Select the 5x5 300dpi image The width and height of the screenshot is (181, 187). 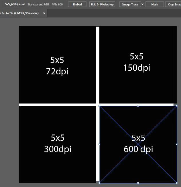pos(58,144)
